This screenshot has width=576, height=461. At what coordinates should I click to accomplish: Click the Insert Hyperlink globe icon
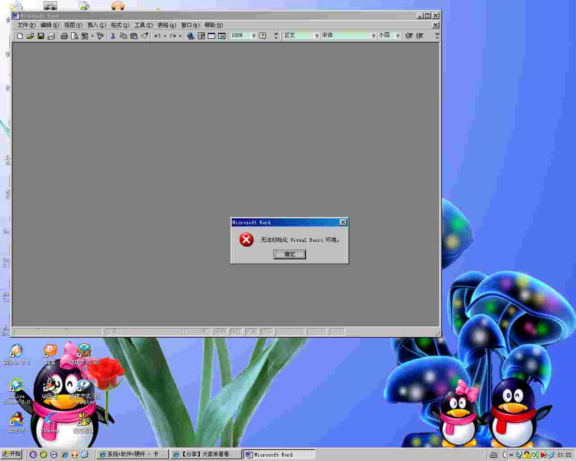pos(191,36)
